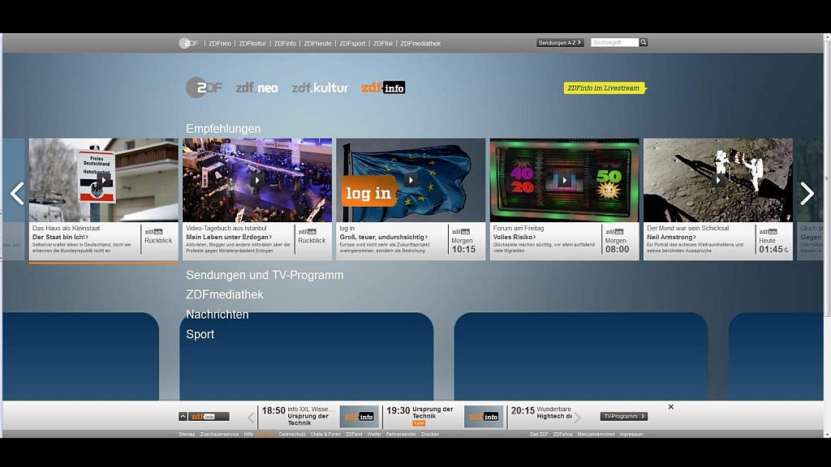Click the orange TIPP badge

point(419,423)
